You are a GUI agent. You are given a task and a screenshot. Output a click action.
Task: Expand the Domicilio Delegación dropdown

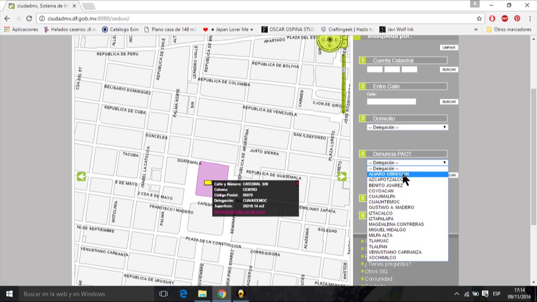tap(407, 127)
